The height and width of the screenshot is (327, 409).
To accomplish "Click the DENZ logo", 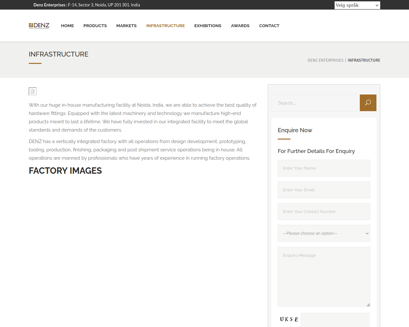I will point(39,26).
